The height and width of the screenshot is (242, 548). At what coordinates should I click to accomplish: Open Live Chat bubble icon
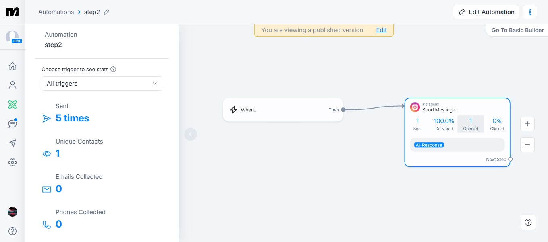pyautogui.click(x=12, y=123)
